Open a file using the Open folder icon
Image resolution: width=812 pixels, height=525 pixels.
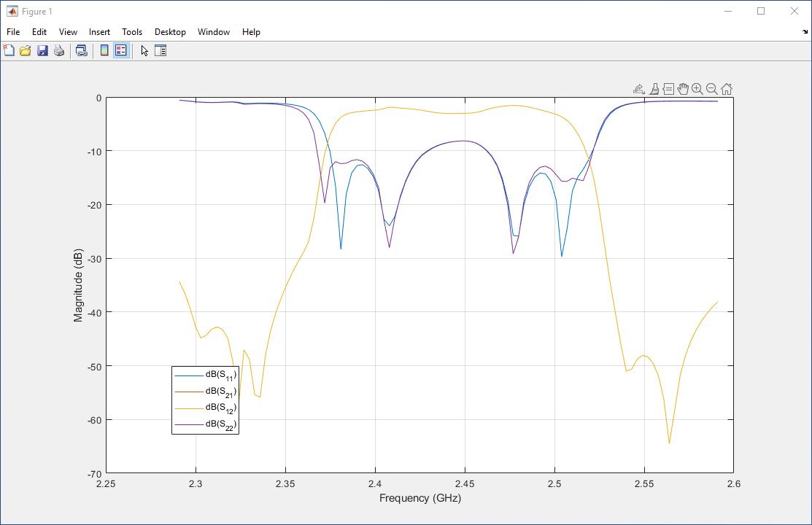(25, 50)
